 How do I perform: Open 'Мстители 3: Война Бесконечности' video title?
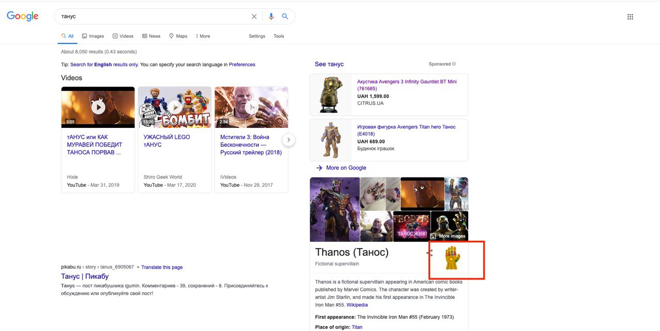point(251,145)
